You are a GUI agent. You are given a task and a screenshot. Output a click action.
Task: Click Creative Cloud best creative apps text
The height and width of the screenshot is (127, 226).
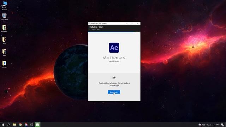(x=114, y=84)
